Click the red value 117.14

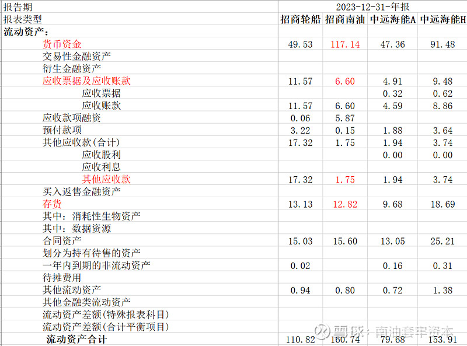tap(345, 44)
